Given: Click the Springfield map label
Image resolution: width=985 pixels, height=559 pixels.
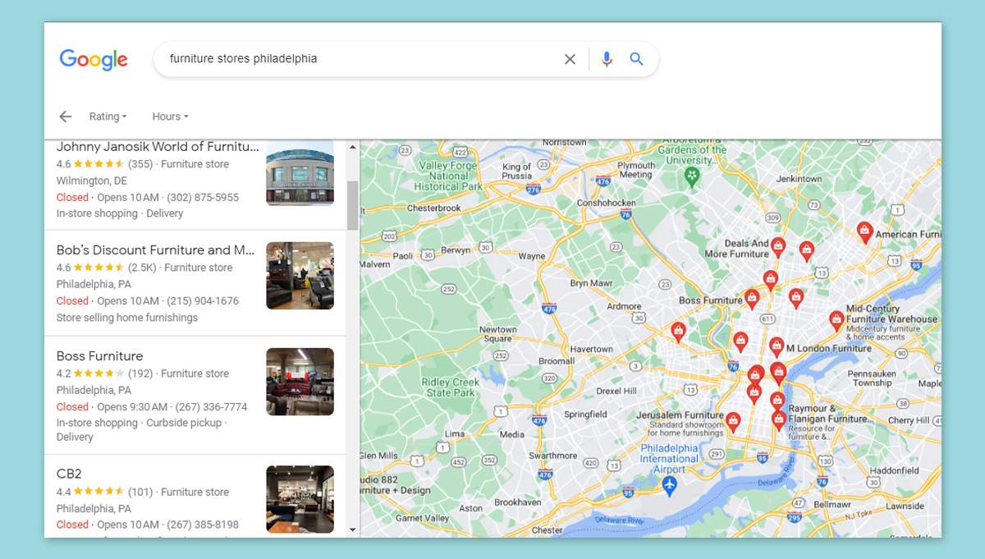Looking at the screenshot, I should pyautogui.click(x=585, y=415).
